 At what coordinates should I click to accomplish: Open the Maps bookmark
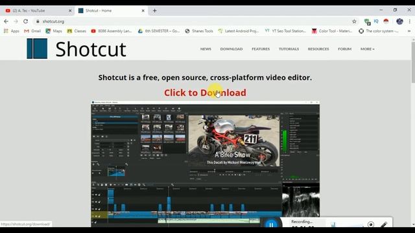(x=54, y=31)
